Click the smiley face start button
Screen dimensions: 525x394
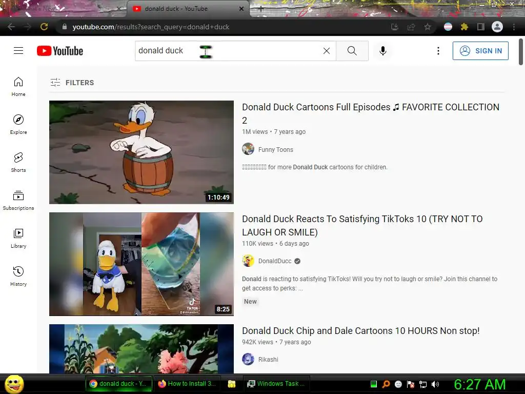point(14,384)
